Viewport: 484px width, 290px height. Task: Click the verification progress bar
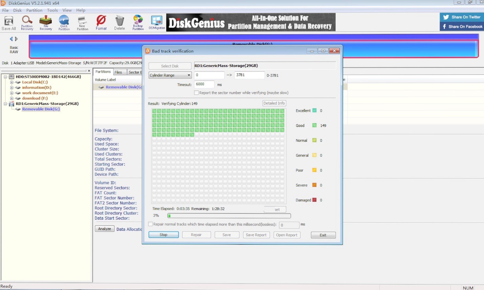pyautogui.click(x=229, y=216)
